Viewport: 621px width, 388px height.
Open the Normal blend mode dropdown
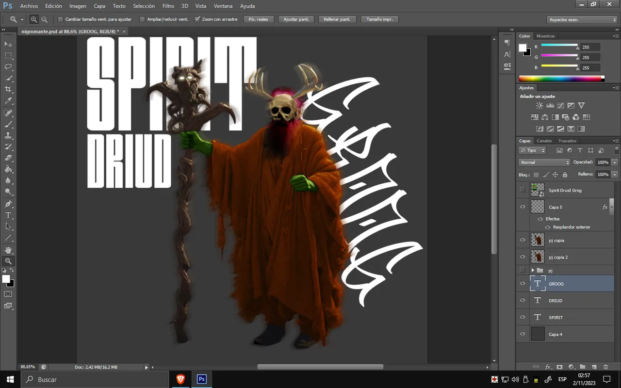[x=544, y=162]
